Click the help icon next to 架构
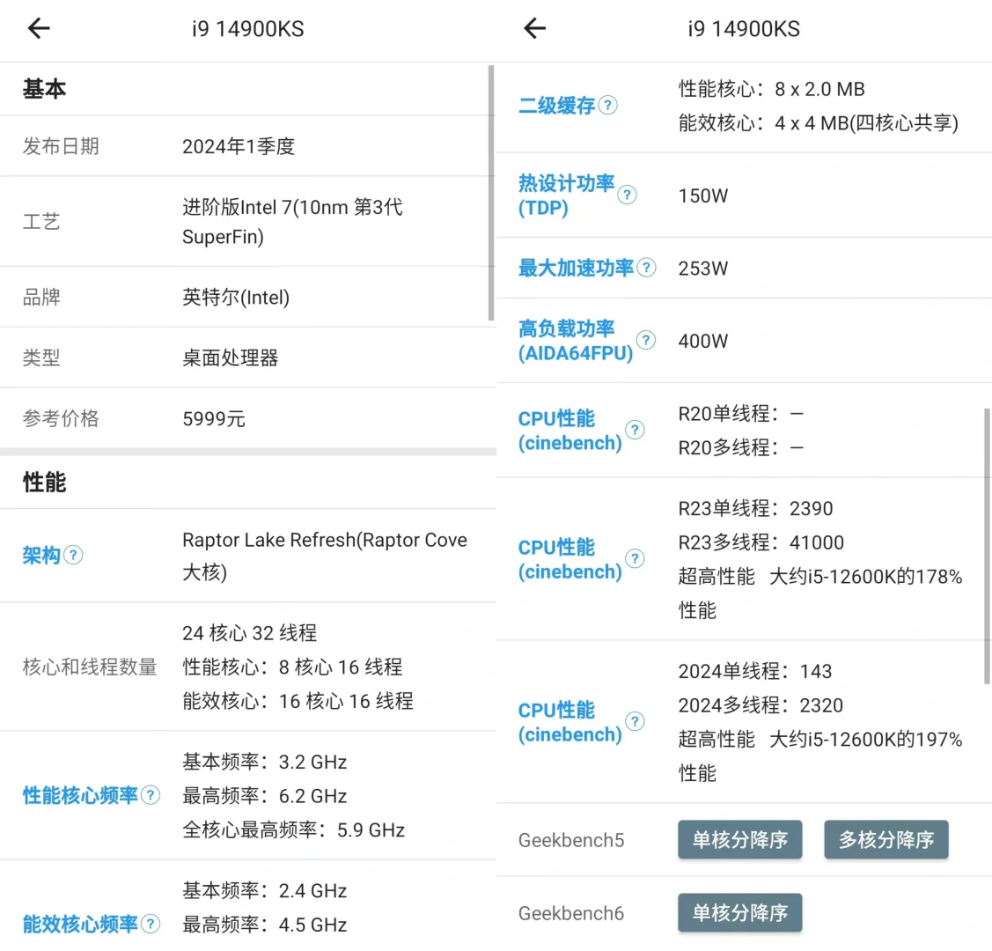Image resolution: width=992 pixels, height=951 pixels. click(x=74, y=555)
